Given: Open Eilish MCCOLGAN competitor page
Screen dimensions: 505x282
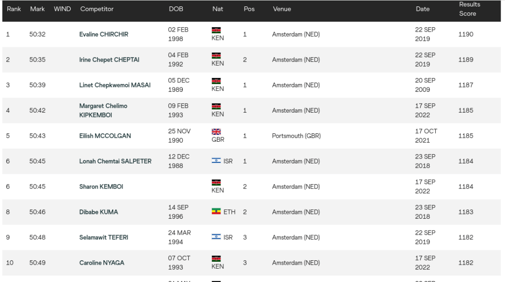Looking at the screenshot, I should click(105, 136).
